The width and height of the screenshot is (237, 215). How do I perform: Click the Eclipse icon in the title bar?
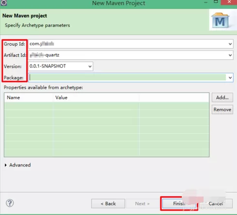click(3, 3)
